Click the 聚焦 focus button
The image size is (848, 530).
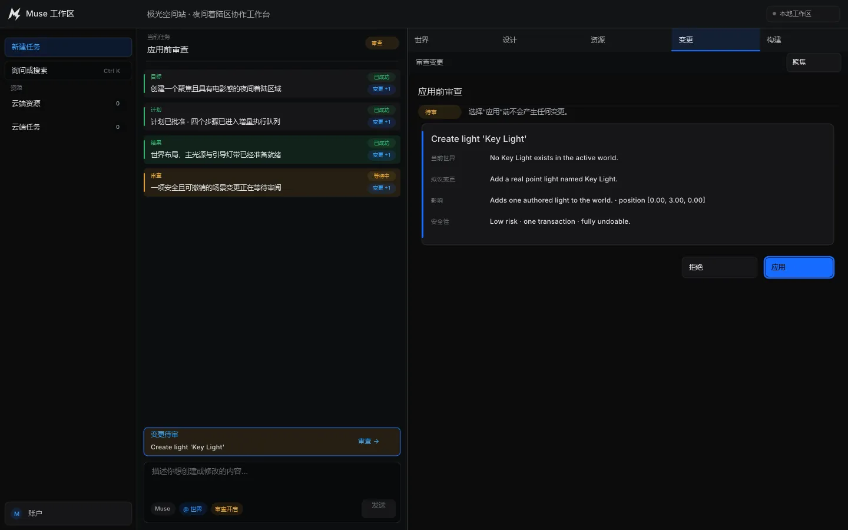click(814, 62)
